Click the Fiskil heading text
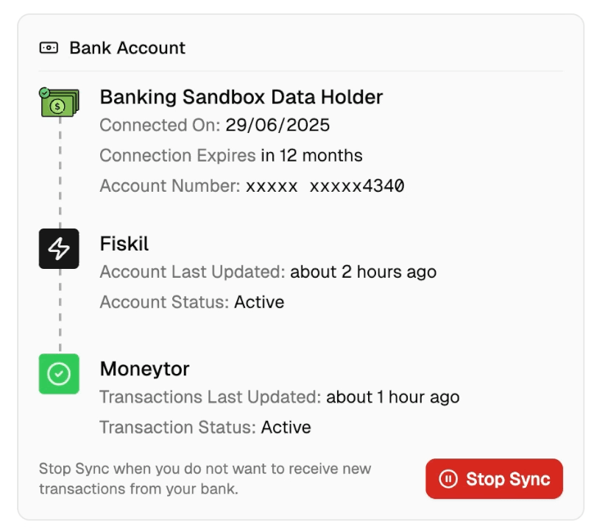The width and height of the screenshot is (608, 529). [x=124, y=243]
